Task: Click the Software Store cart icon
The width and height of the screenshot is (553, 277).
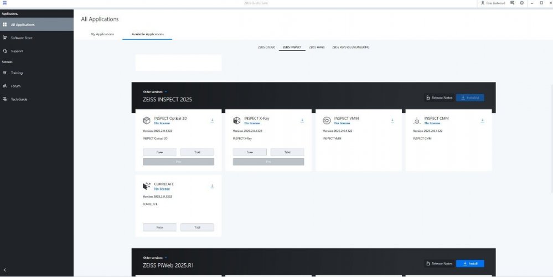Action: point(4,38)
